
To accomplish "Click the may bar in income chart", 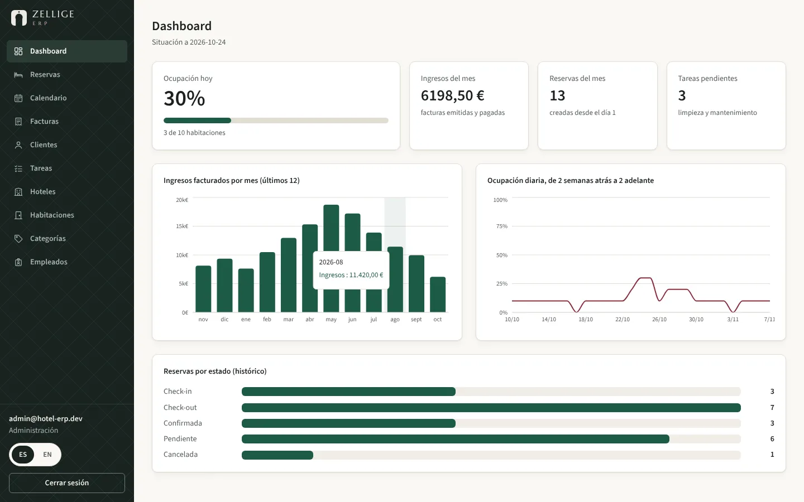I will [x=331, y=229].
